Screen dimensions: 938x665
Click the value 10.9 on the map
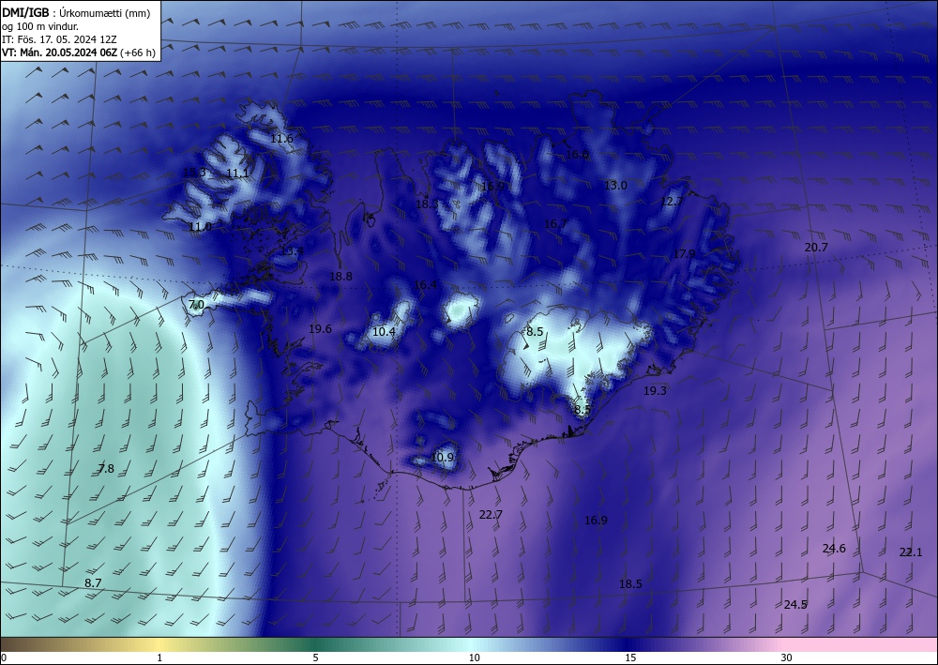[442, 458]
